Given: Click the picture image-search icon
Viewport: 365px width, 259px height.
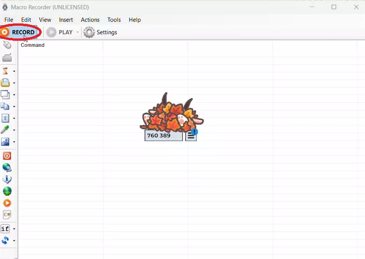Looking at the screenshot, I should (5, 141).
